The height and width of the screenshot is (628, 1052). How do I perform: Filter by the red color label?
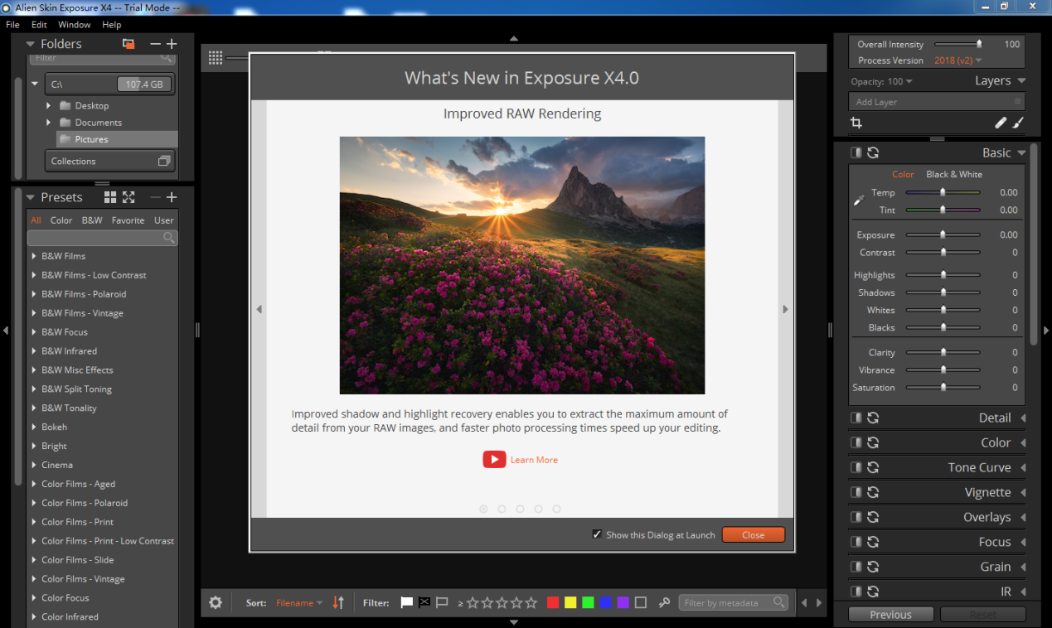(x=552, y=602)
